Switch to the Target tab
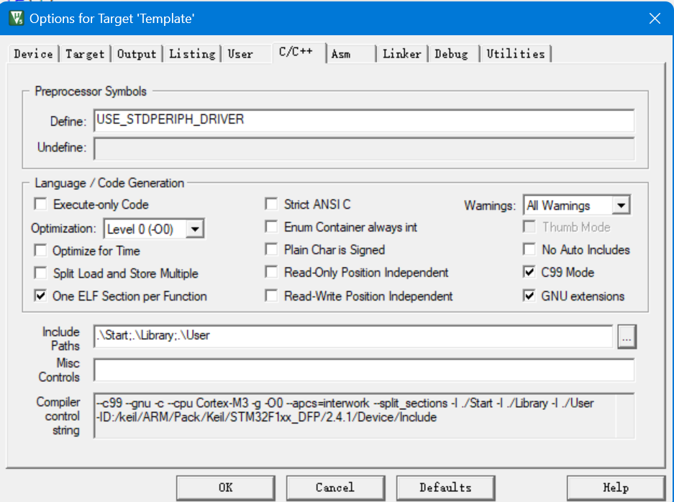Screen dimensions: 674x502 (85, 54)
